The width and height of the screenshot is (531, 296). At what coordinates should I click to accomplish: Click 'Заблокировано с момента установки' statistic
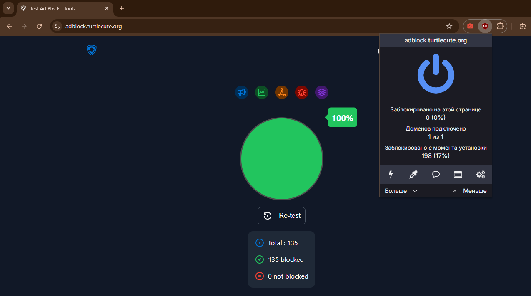(436, 152)
